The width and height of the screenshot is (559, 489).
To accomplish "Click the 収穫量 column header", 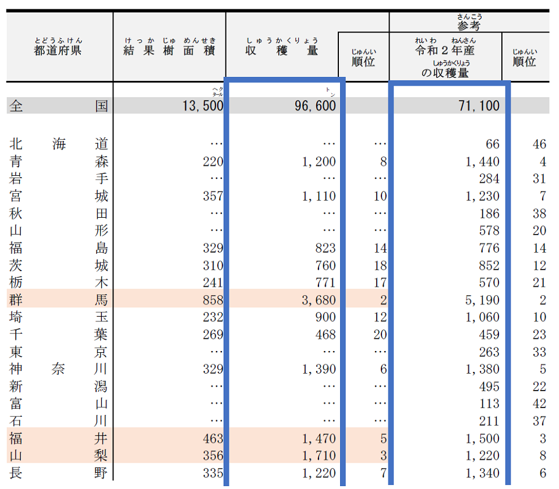I will [x=282, y=51].
